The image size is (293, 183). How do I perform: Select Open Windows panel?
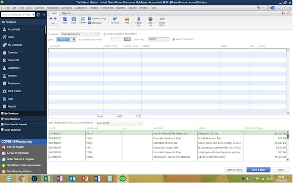[x=12, y=130]
